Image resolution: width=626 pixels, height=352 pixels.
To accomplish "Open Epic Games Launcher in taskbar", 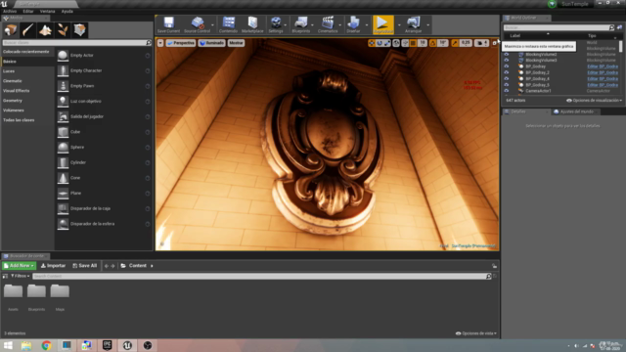I will (107, 345).
